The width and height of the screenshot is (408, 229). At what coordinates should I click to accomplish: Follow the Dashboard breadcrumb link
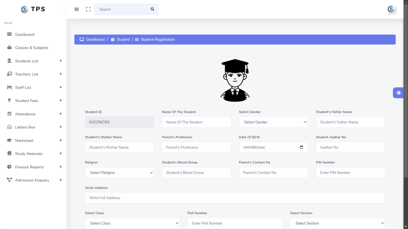pos(95,39)
